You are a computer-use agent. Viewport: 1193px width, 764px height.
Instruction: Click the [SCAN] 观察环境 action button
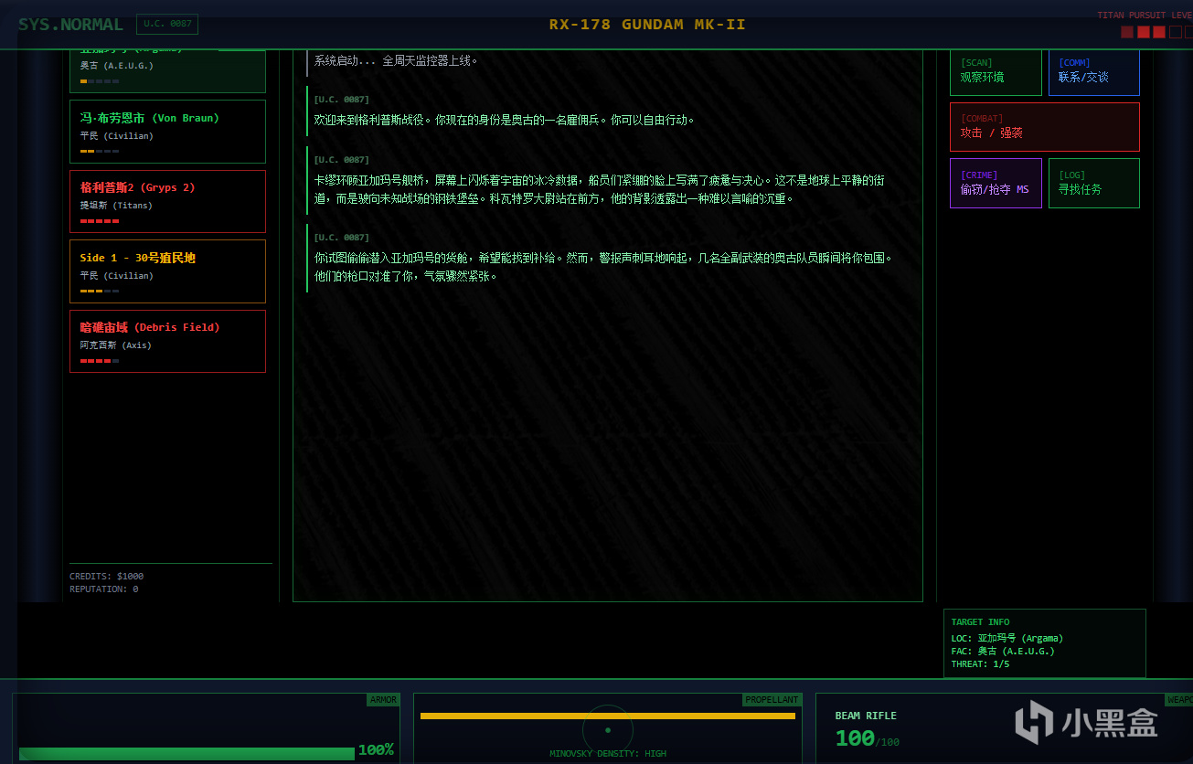[996, 72]
